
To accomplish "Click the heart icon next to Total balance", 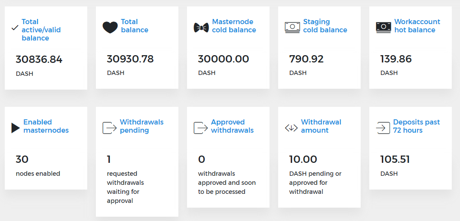I will coord(110,27).
